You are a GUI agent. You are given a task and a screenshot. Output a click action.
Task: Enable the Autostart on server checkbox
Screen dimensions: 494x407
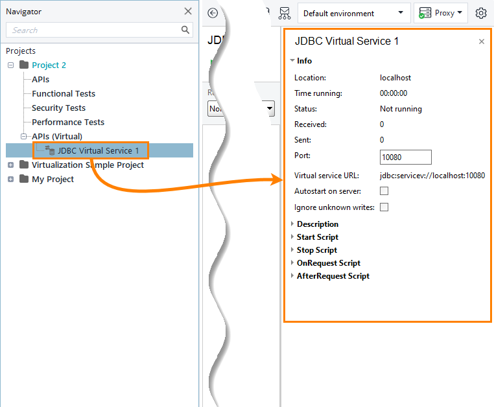pyautogui.click(x=384, y=191)
